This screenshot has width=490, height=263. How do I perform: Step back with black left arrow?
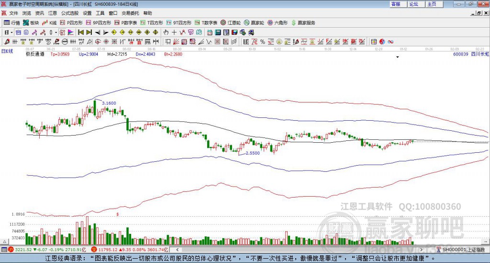click(x=98, y=32)
